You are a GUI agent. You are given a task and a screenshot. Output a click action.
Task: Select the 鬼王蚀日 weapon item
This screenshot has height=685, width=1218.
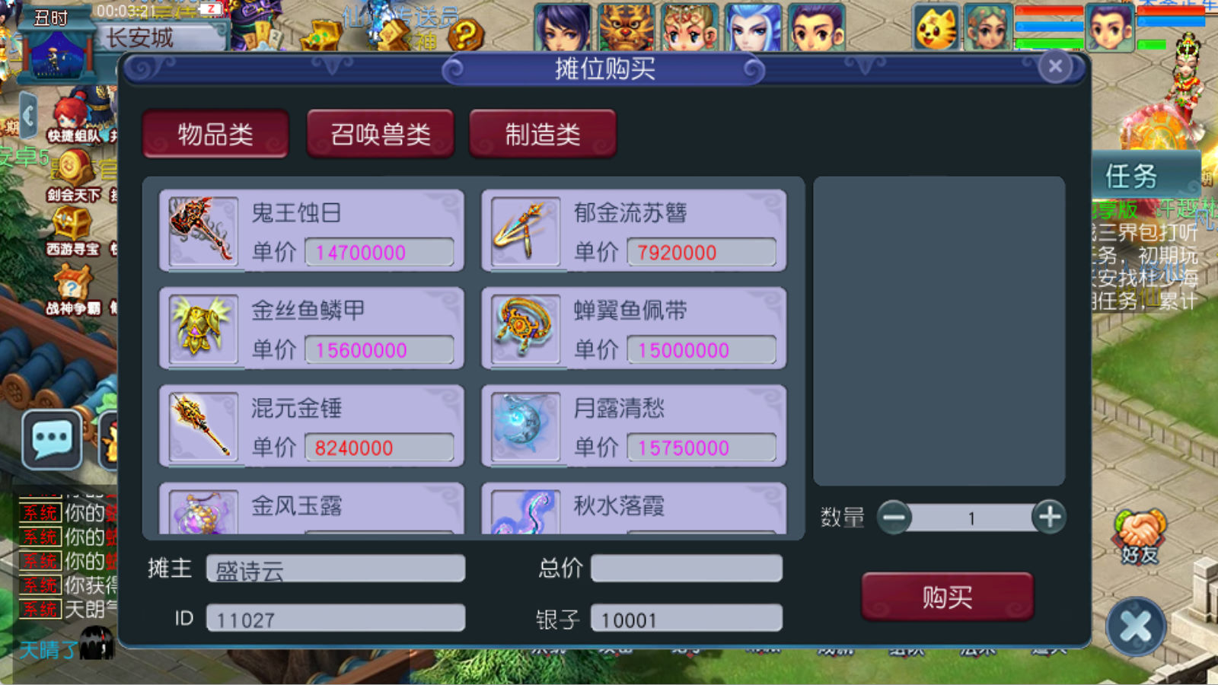point(311,231)
